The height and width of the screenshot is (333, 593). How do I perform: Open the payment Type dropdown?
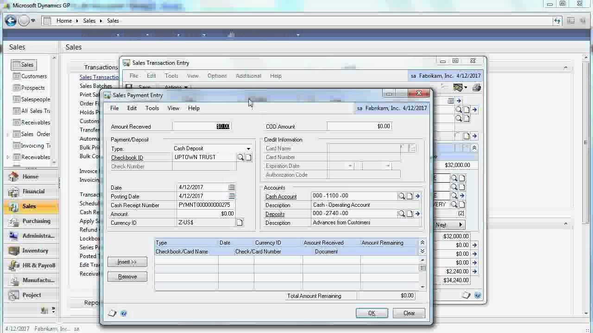click(248, 149)
